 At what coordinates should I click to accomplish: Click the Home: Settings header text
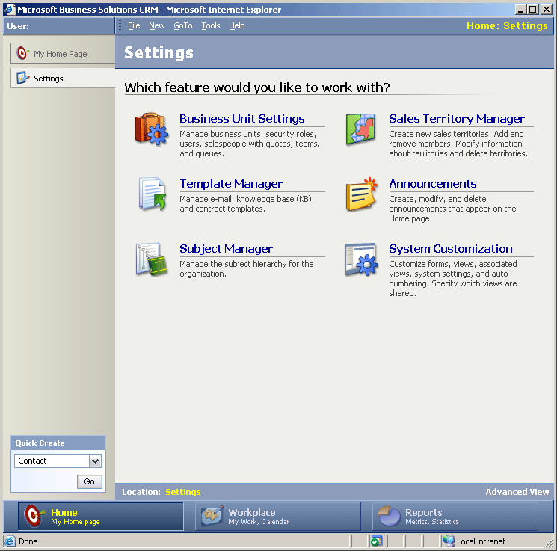tap(507, 25)
